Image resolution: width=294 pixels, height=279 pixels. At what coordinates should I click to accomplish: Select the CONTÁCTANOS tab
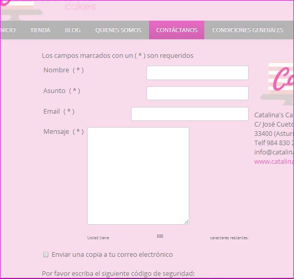[176, 30]
